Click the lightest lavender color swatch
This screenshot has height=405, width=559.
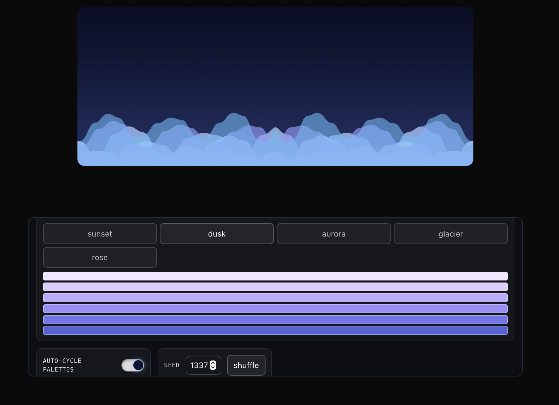(275, 276)
